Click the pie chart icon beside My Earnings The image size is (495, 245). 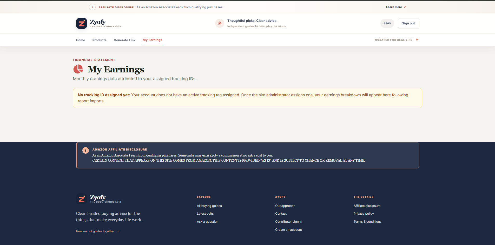coord(78,69)
